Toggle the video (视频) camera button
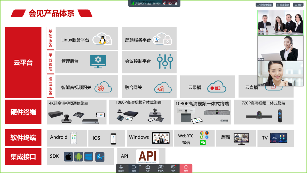 click(x=134, y=168)
